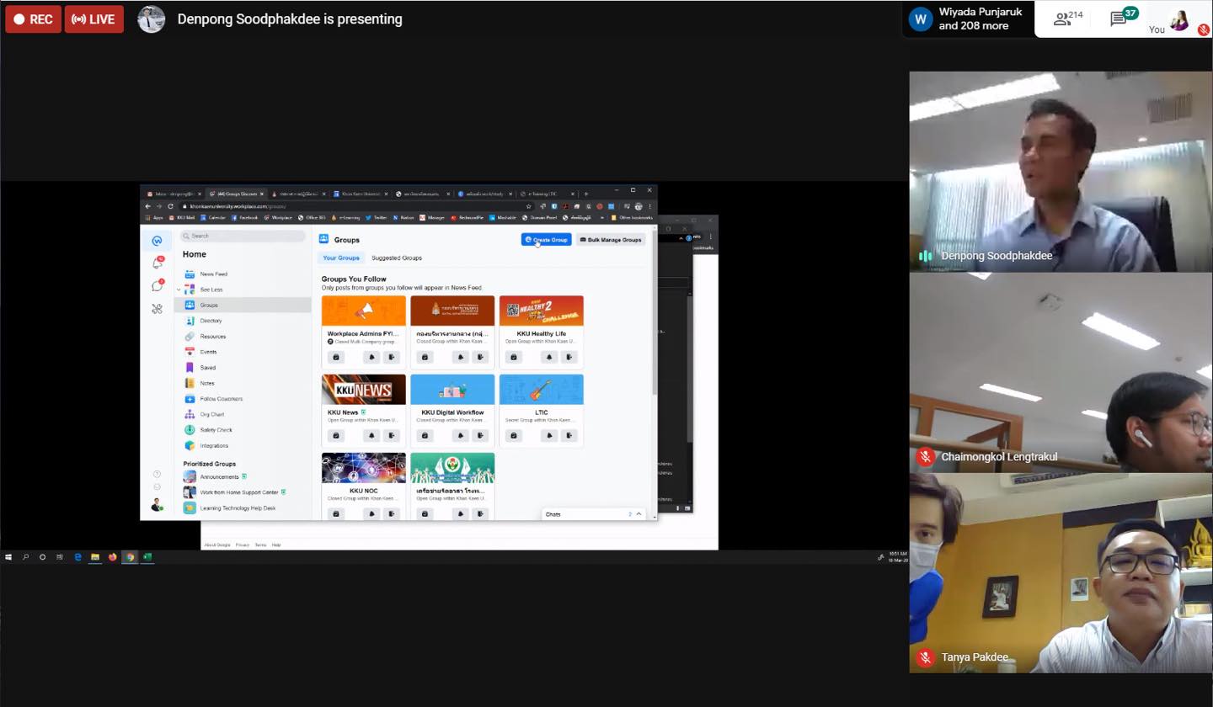Open Workplace notifications bell in left rail
1213x707 pixels.
tap(157, 263)
